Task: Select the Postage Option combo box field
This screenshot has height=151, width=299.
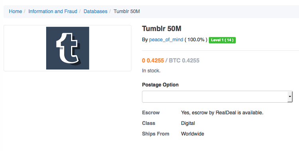Action: pyautogui.click(x=217, y=97)
